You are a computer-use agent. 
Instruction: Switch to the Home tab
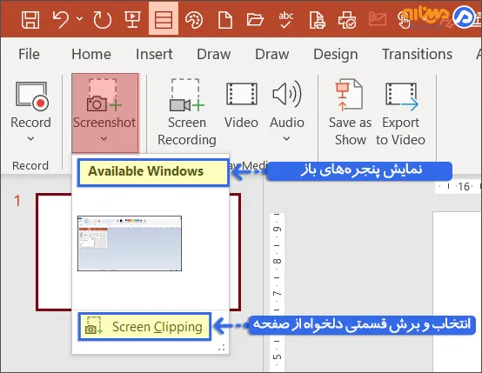click(91, 54)
